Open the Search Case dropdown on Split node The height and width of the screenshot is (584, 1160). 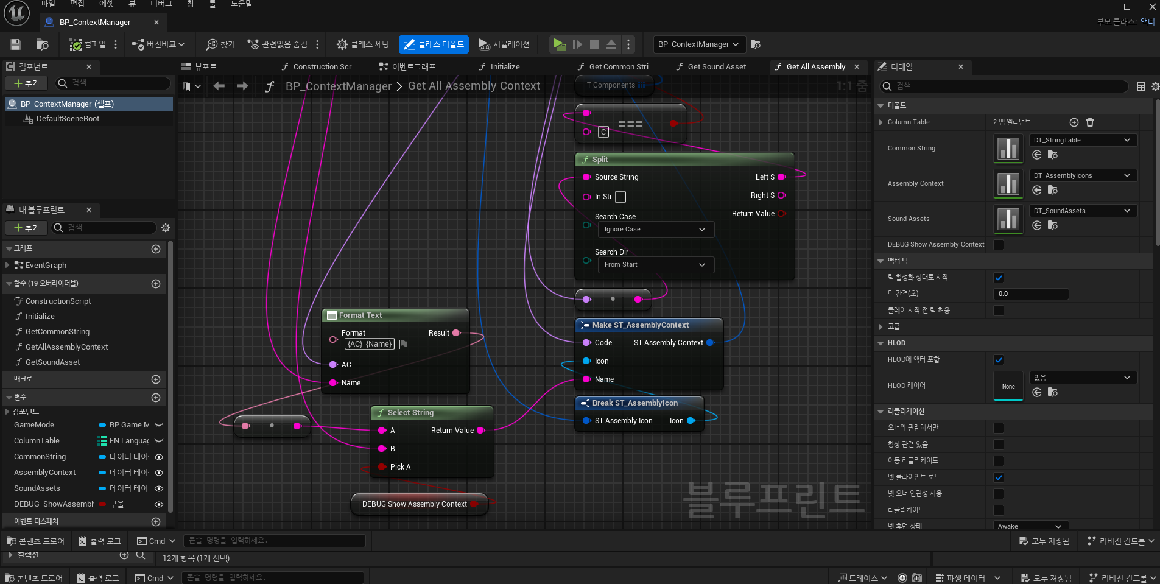click(x=655, y=230)
